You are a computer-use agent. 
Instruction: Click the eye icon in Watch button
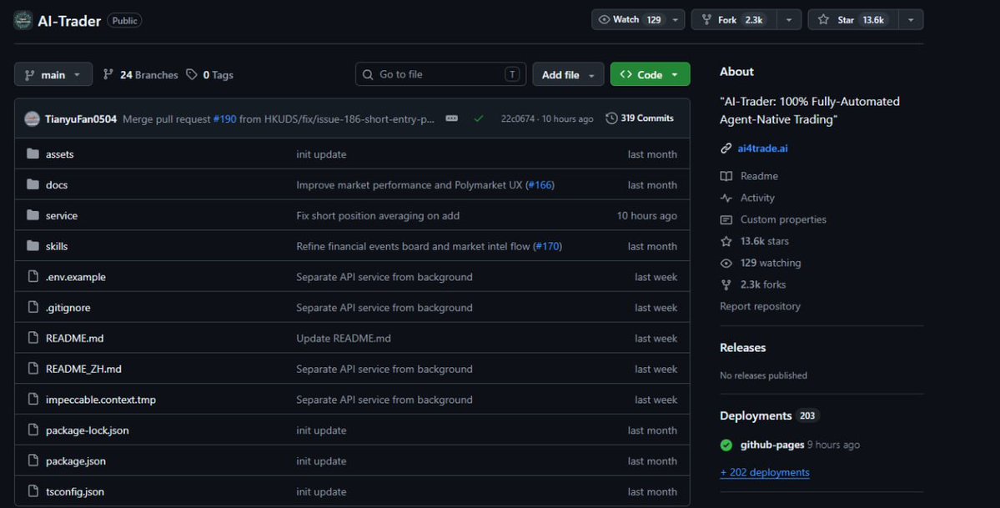[604, 20]
